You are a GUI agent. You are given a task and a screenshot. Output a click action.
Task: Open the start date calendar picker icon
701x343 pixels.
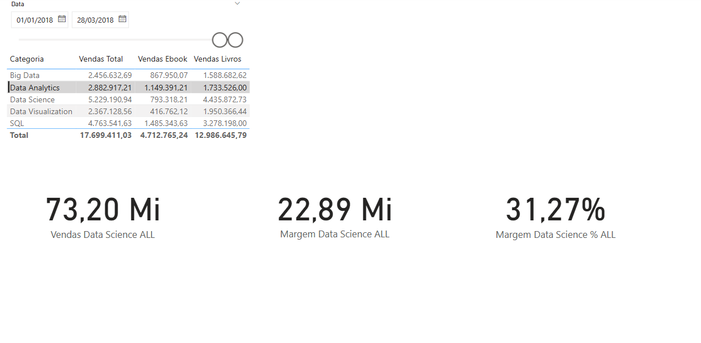[62, 19]
